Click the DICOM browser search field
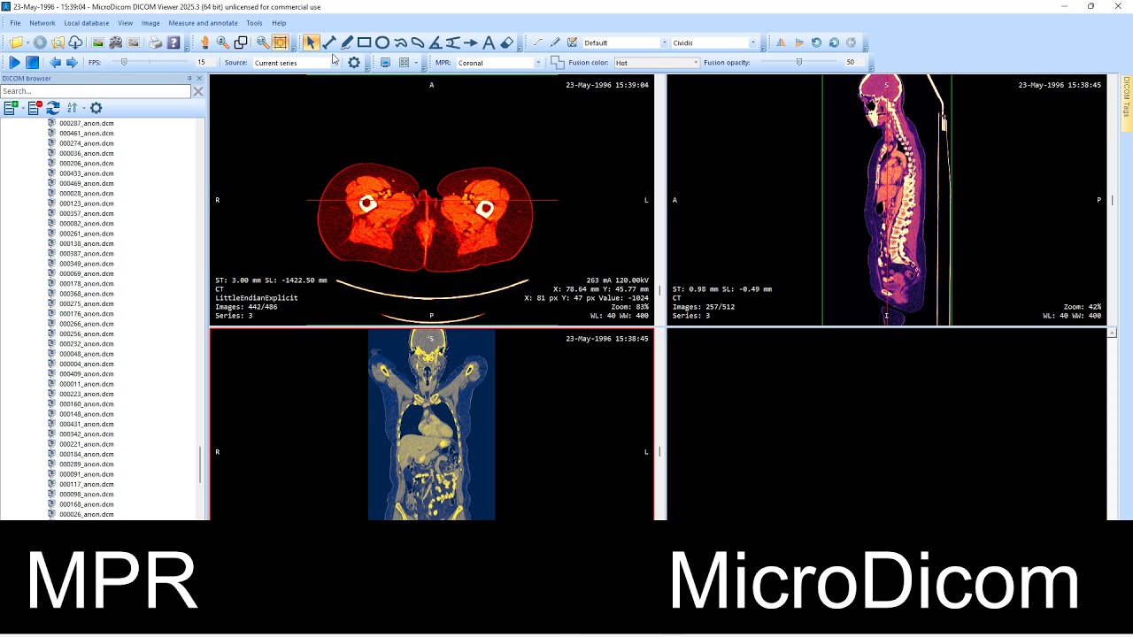The image size is (1133, 637). (x=96, y=91)
